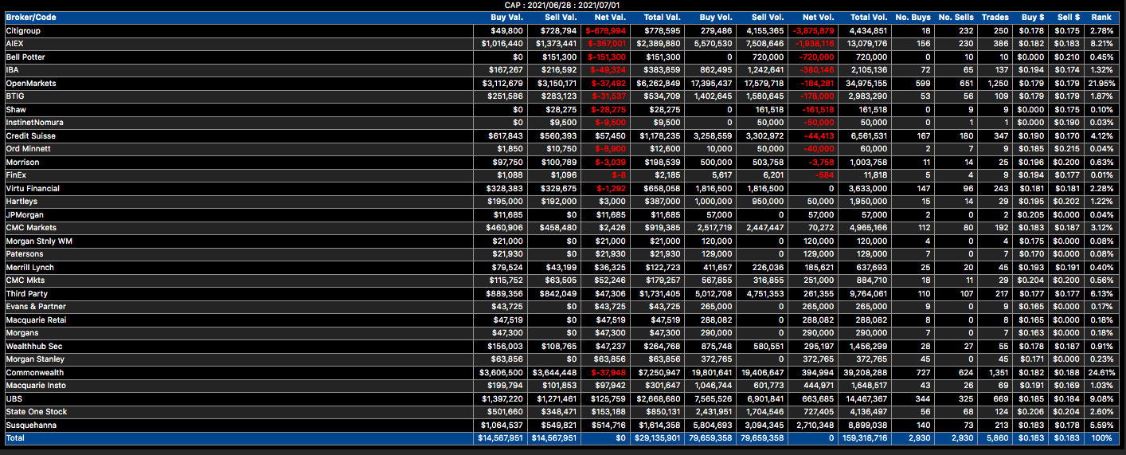This screenshot has width=1126, height=455.
Task: Select the Third Party broker row
Action: pos(563,293)
